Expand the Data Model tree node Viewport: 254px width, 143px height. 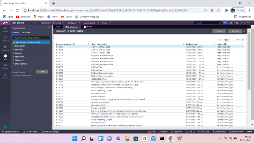(x=14, y=46)
